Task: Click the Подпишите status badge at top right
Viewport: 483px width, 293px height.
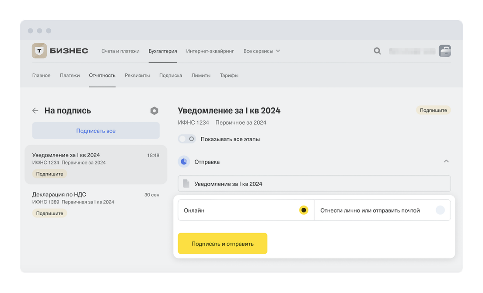Action: [433, 110]
